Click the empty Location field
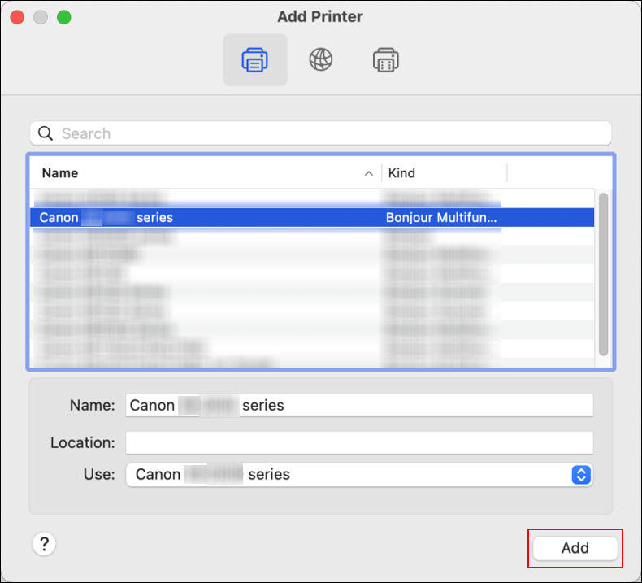This screenshot has width=642, height=583. 359,442
